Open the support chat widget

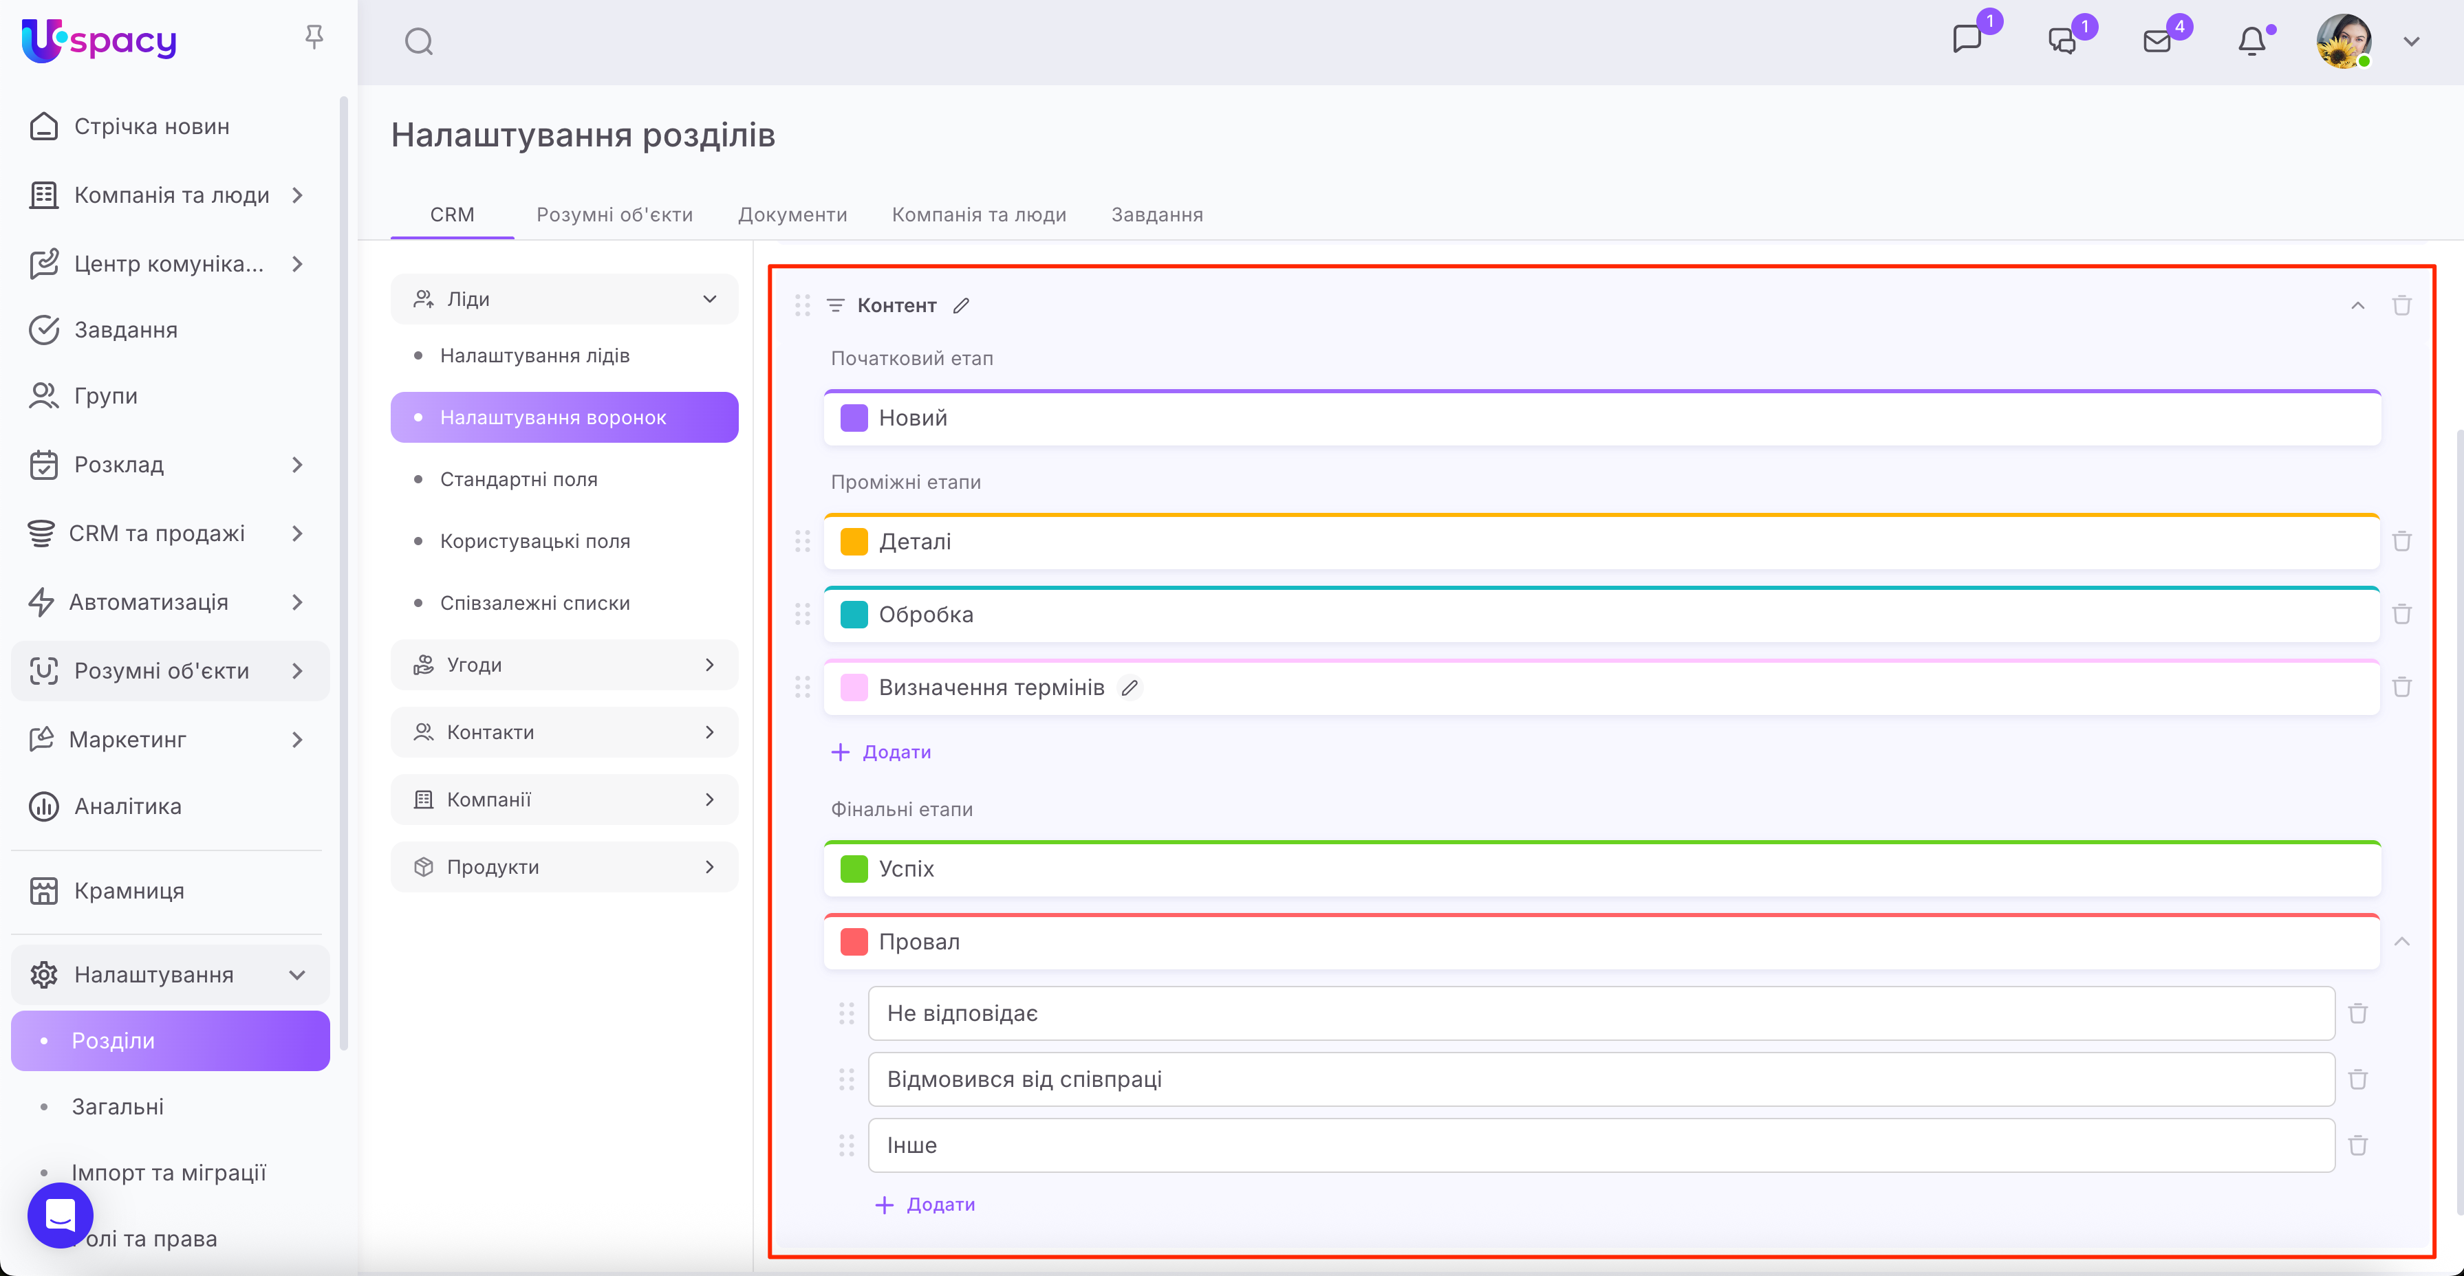pyautogui.click(x=61, y=1215)
